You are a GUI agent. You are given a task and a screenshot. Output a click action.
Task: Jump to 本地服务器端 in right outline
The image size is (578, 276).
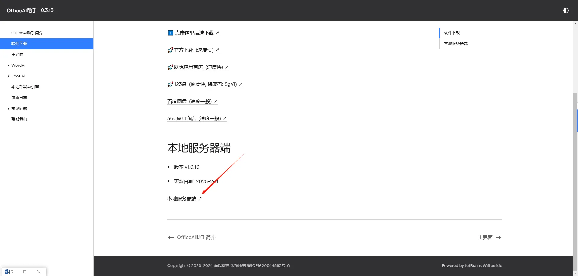coord(455,44)
